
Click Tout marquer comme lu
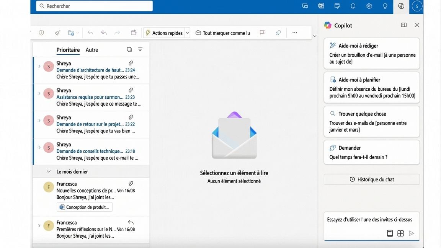coord(222,33)
